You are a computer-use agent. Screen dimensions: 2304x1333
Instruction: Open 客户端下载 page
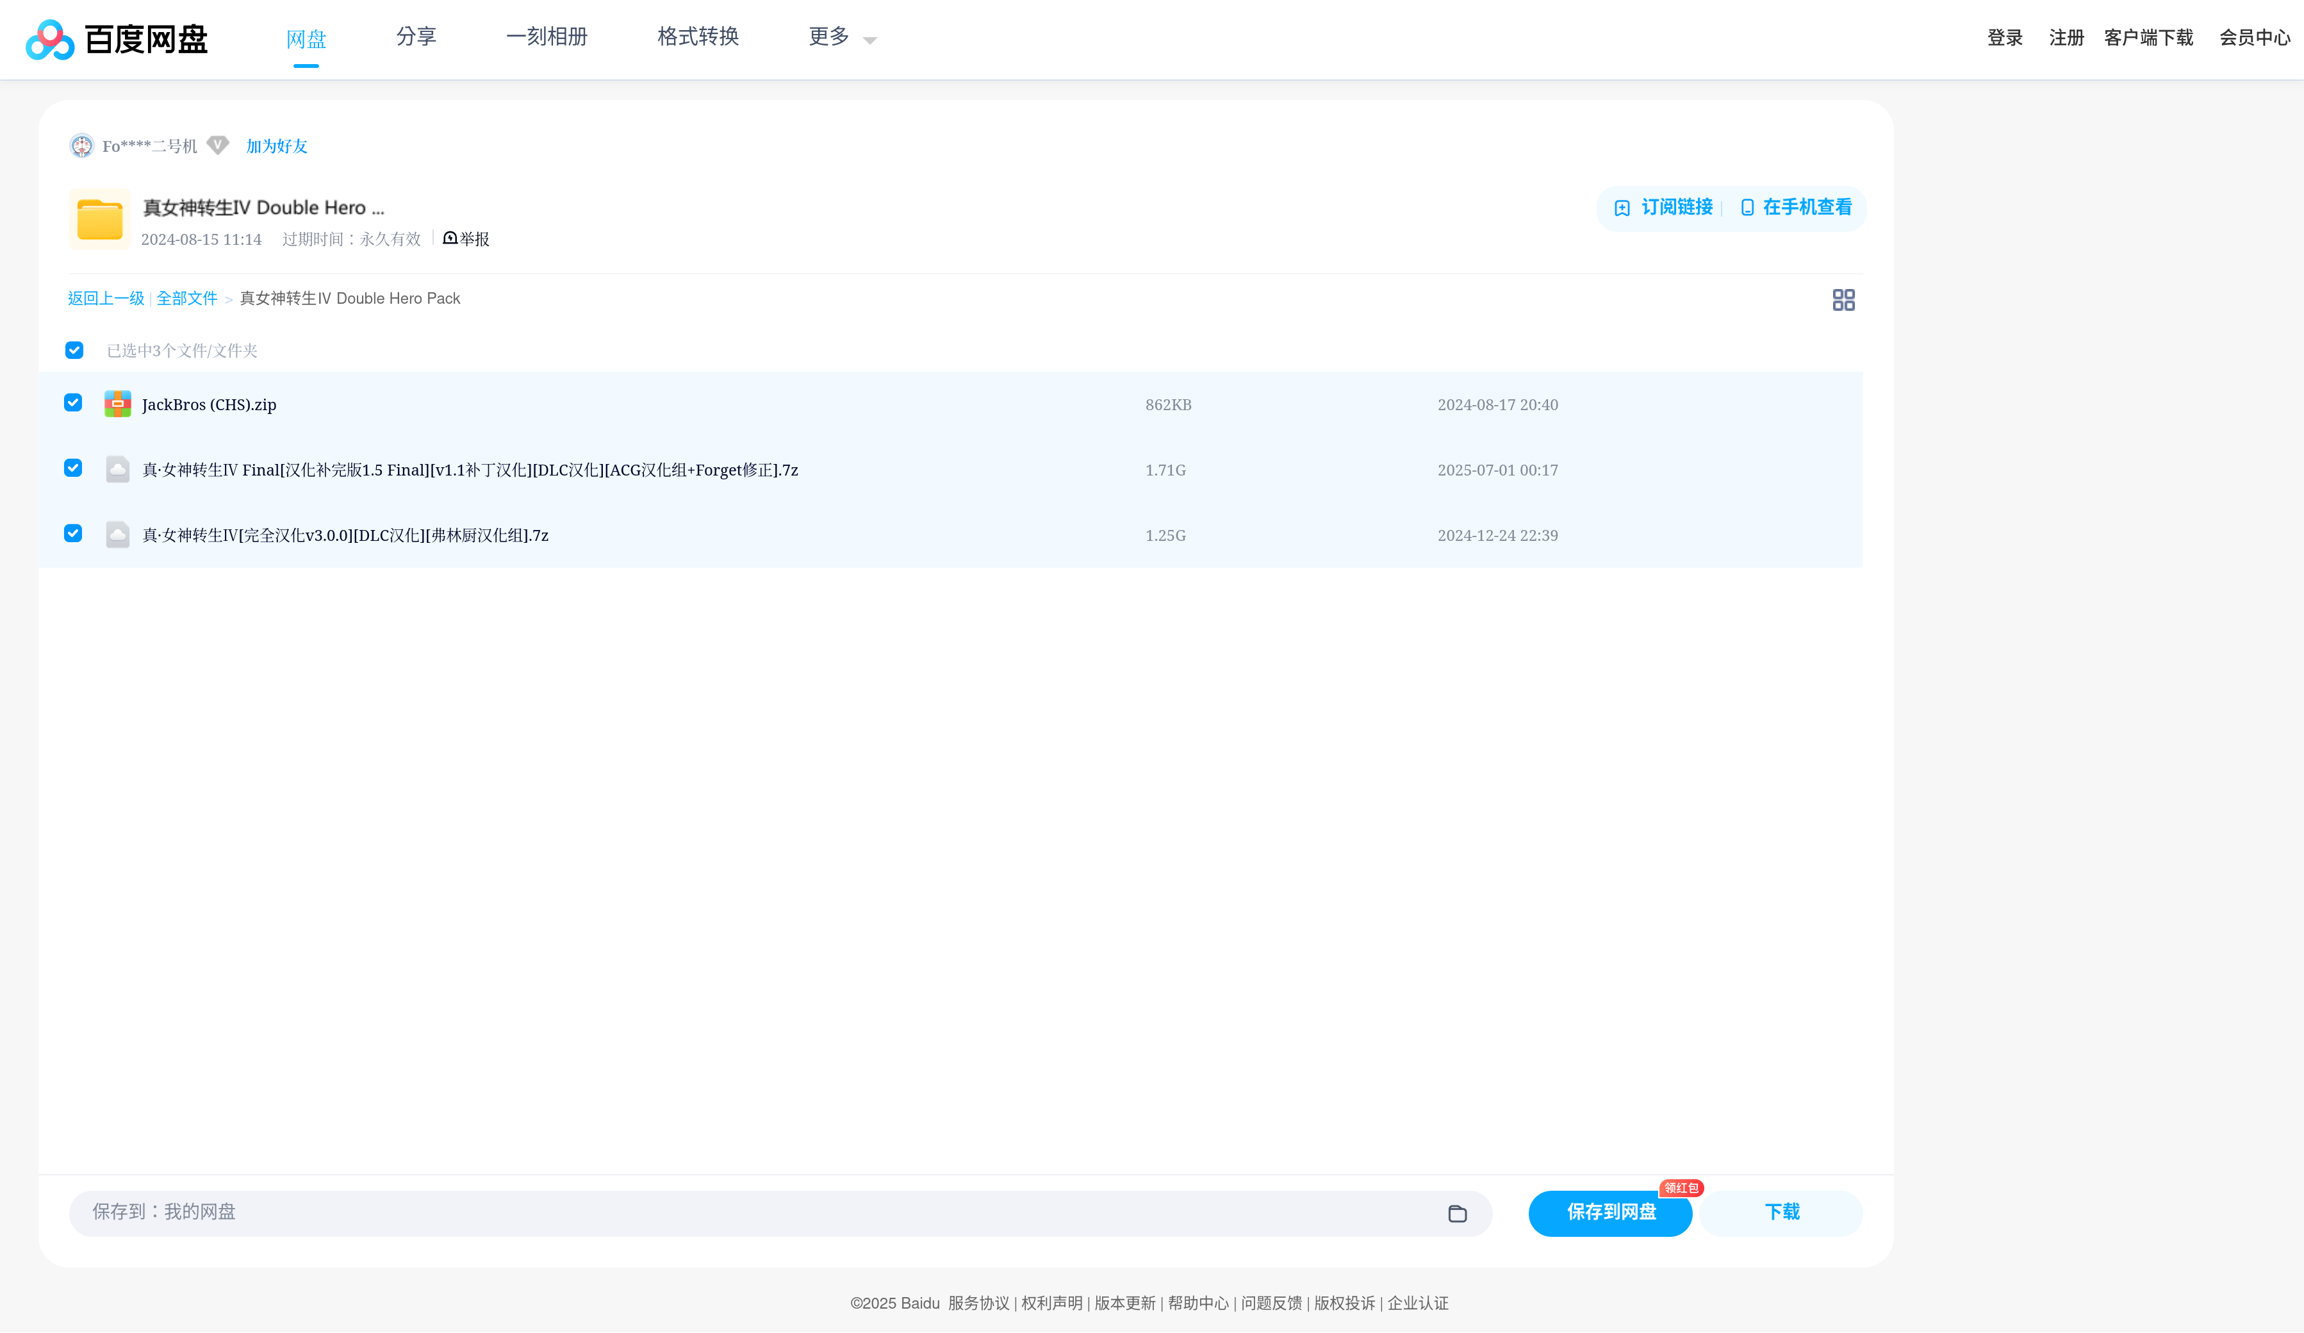tap(2148, 37)
